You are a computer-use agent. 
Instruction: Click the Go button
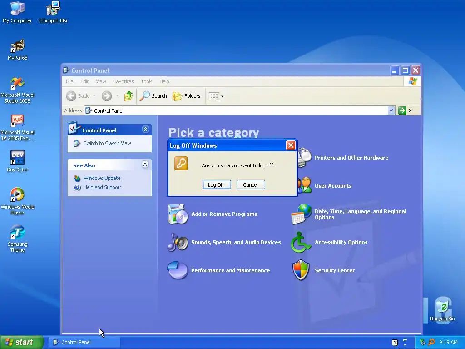[406, 110]
